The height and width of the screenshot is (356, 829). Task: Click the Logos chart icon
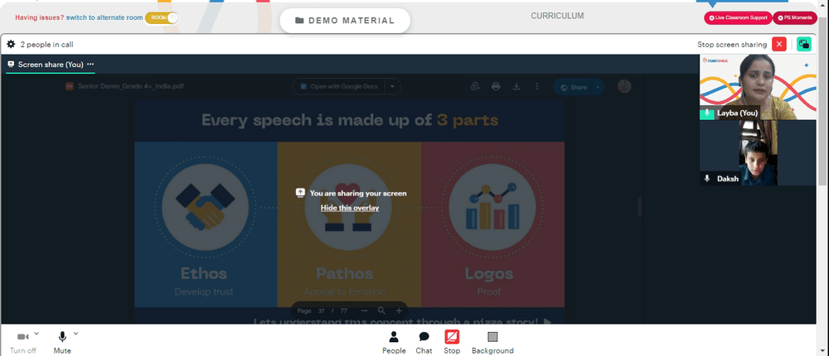tap(492, 207)
